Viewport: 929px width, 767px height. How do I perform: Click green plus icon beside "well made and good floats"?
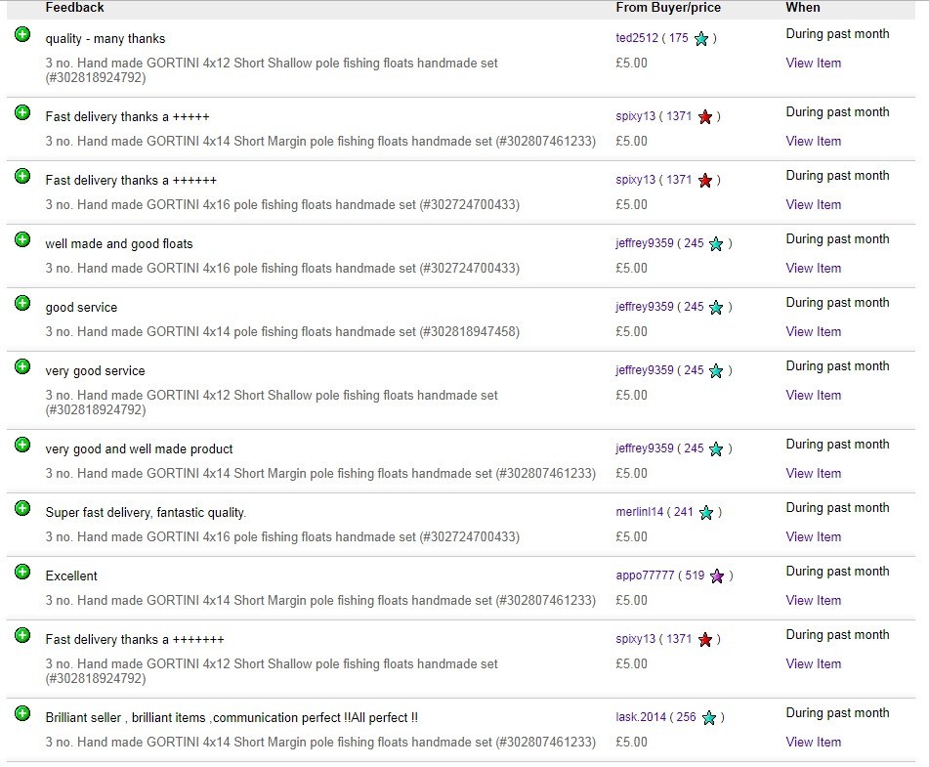point(22,240)
